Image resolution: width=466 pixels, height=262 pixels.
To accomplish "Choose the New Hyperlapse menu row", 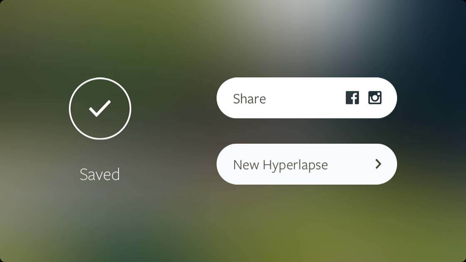I will pyautogui.click(x=307, y=164).
